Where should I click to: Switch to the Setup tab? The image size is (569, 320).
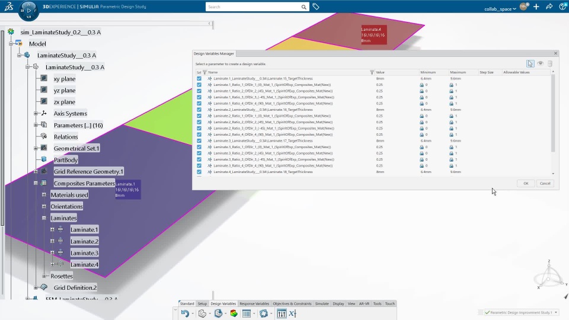click(202, 303)
